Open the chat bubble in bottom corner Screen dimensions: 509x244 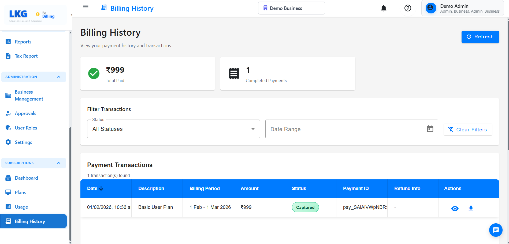click(x=496, y=230)
